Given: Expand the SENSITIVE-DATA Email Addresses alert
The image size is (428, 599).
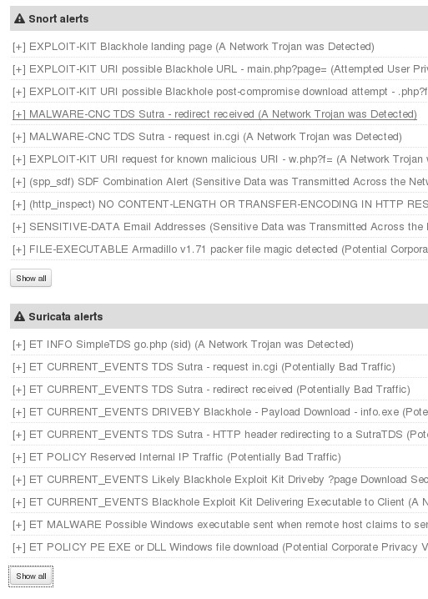Looking at the screenshot, I should [x=220, y=227].
